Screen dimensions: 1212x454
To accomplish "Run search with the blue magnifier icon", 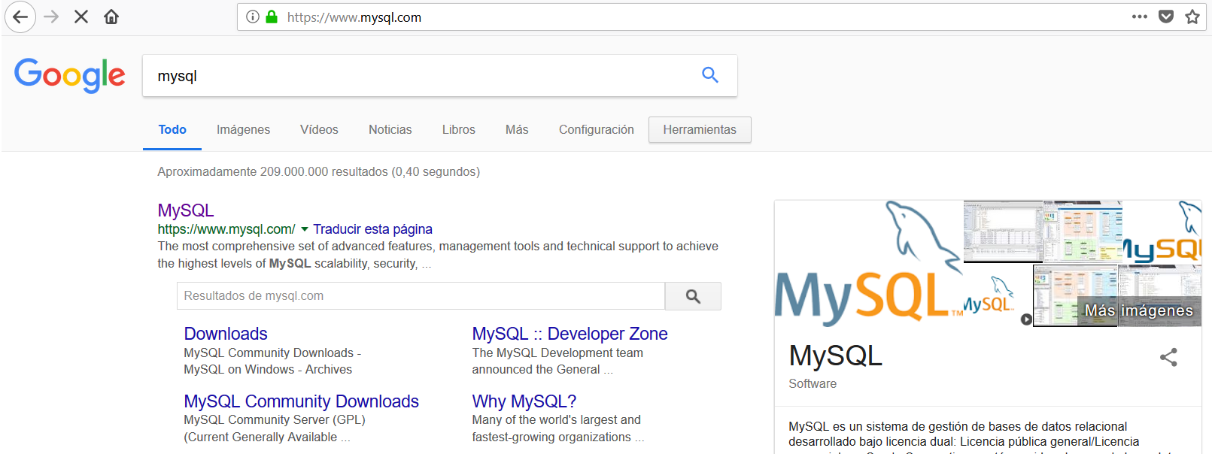I will coord(710,74).
